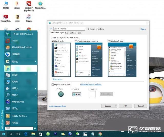Screen dimensions: 164x137
Task: Select the Windows 7 style radio button
Action: tap(109, 41)
